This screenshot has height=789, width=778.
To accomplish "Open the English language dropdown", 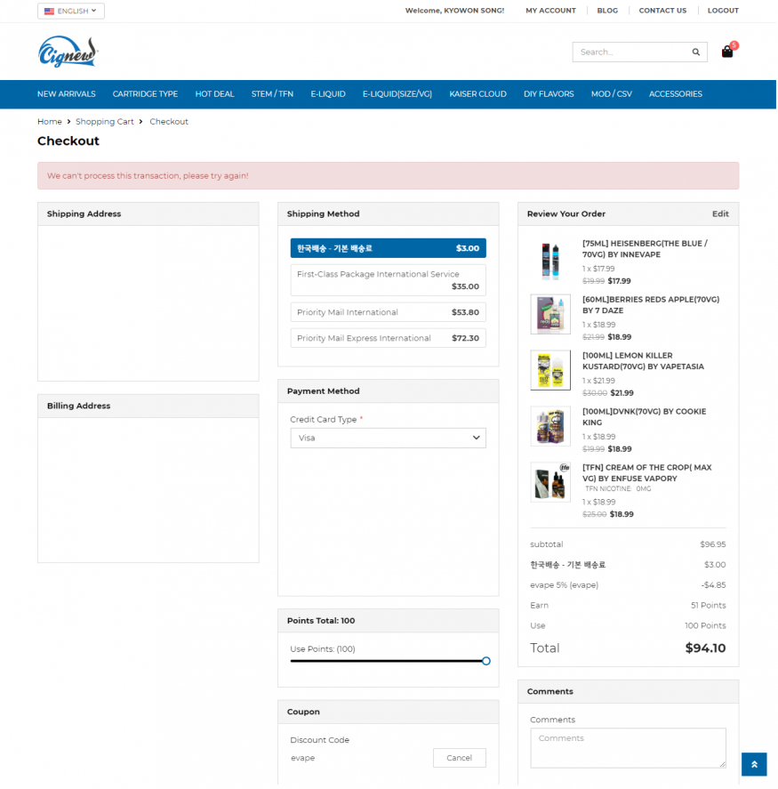I will click(71, 11).
